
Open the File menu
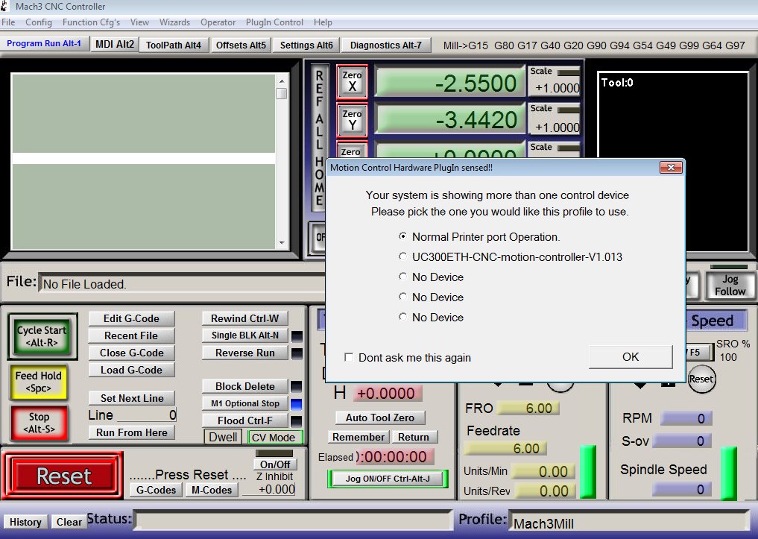click(8, 22)
